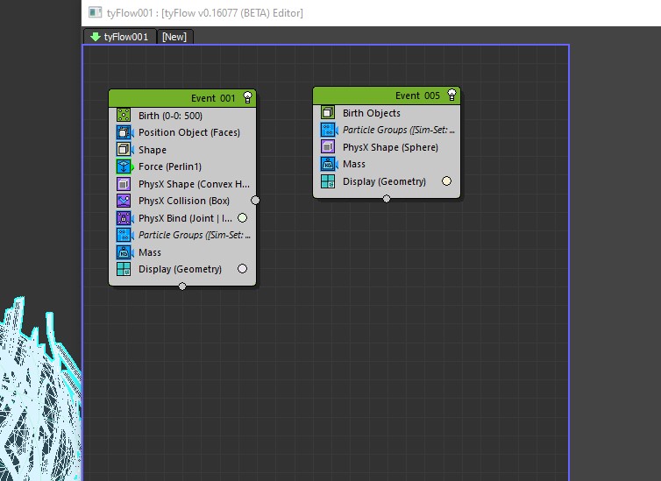The height and width of the screenshot is (481, 661).
Task: Click the Birth Objects icon in Event 005
Action: click(328, 112)
